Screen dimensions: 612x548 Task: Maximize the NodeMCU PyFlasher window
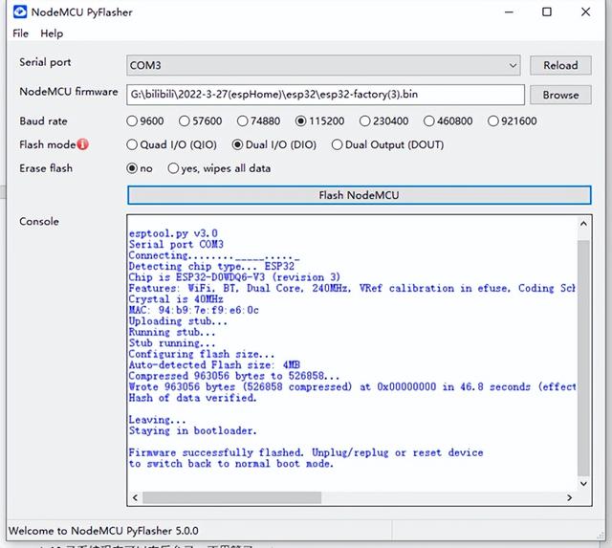click(547, 12)
